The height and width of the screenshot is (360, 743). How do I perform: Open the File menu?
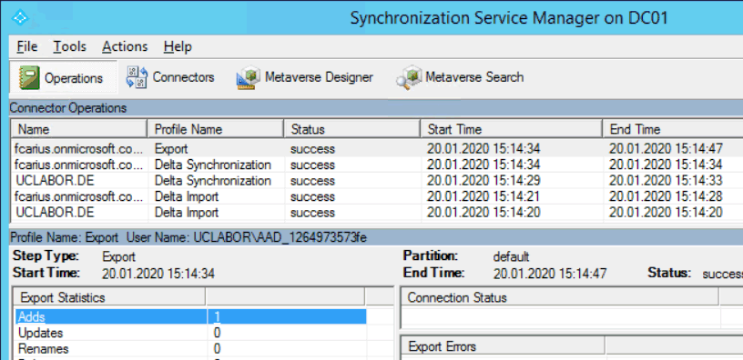27,47
